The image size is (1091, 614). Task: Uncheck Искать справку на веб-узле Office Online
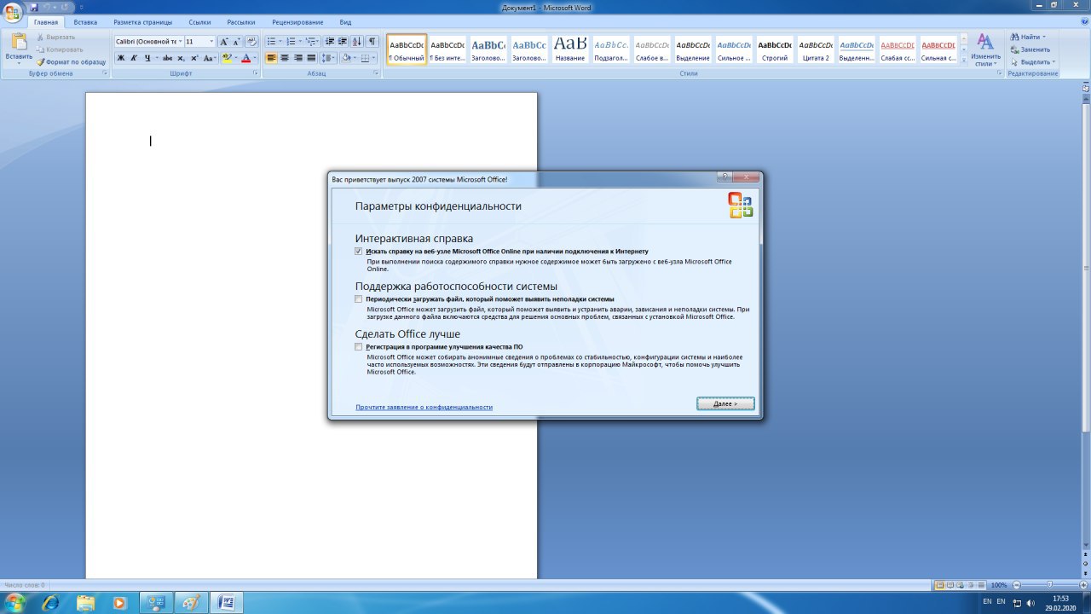click(359, 252)
